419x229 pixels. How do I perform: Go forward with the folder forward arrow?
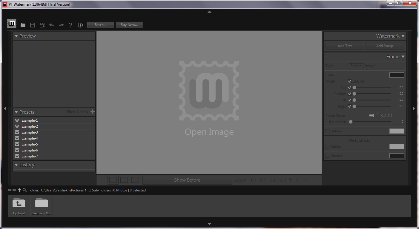pyautogui.click(x=14, y=190)
